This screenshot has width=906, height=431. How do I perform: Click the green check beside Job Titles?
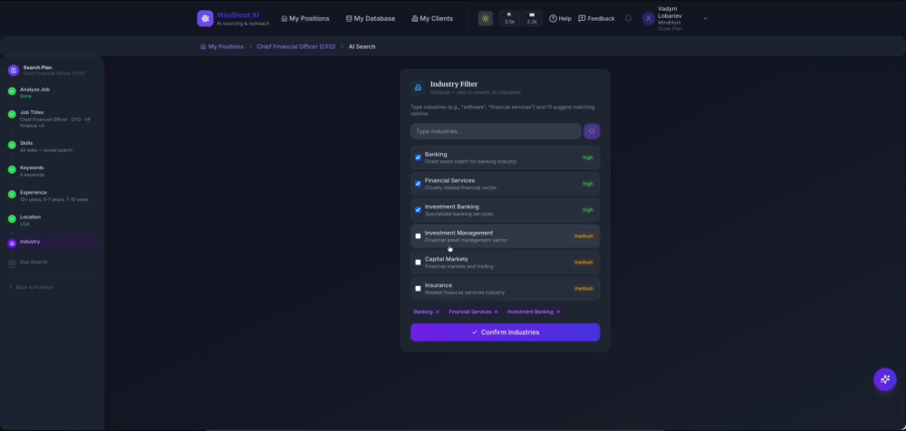pyautogui.click(x=12, y=114)
